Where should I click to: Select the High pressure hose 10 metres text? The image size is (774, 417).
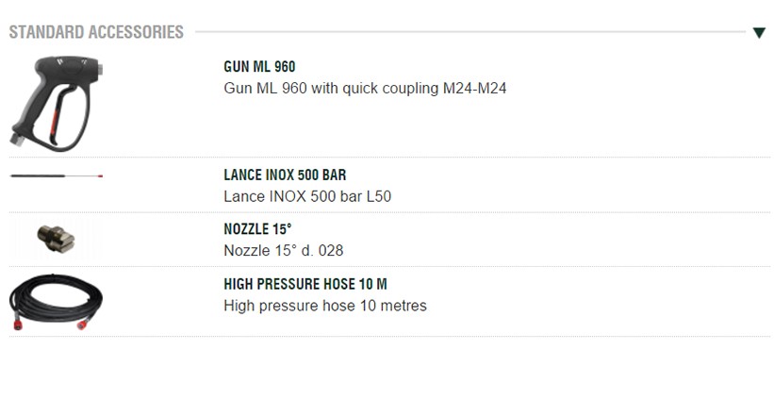pos(324,306)
